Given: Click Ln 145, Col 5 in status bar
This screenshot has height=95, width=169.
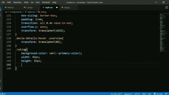Looking at the screenshot, I should [x=116, y=94].
